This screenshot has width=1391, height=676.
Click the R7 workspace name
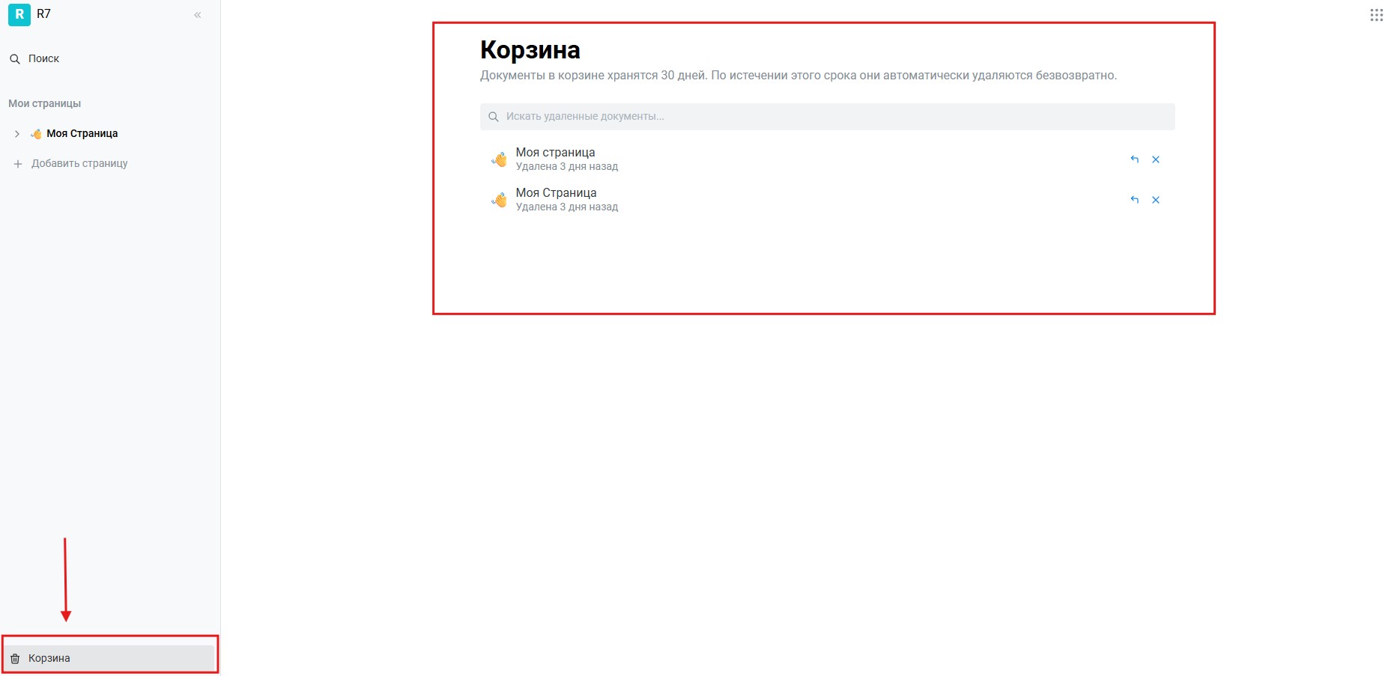click(x=44, y=13)
